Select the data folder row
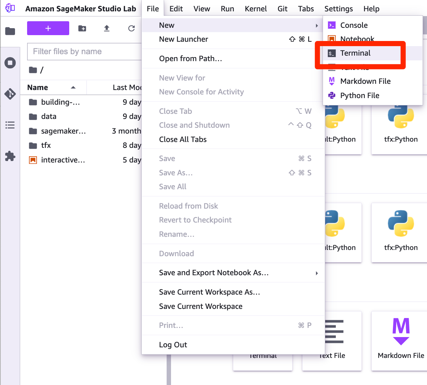Viewport: 427px width, 385px height. pyautogui.click(x=81, y=116)
